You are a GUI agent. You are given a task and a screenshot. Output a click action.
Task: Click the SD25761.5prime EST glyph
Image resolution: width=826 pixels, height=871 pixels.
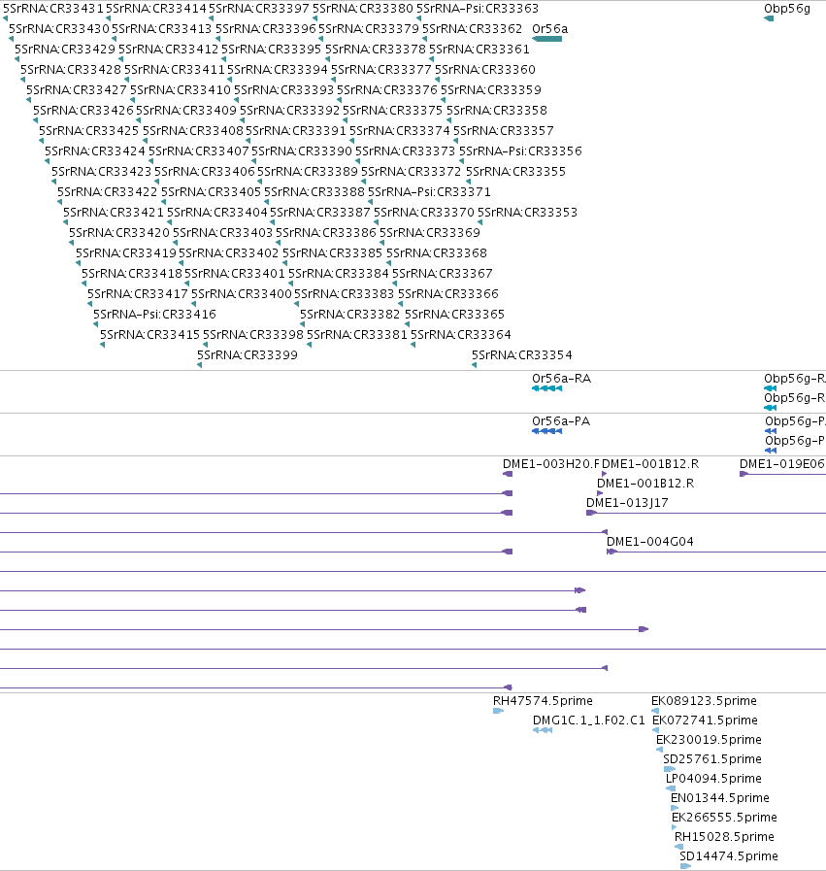click(x=670, y=769)
